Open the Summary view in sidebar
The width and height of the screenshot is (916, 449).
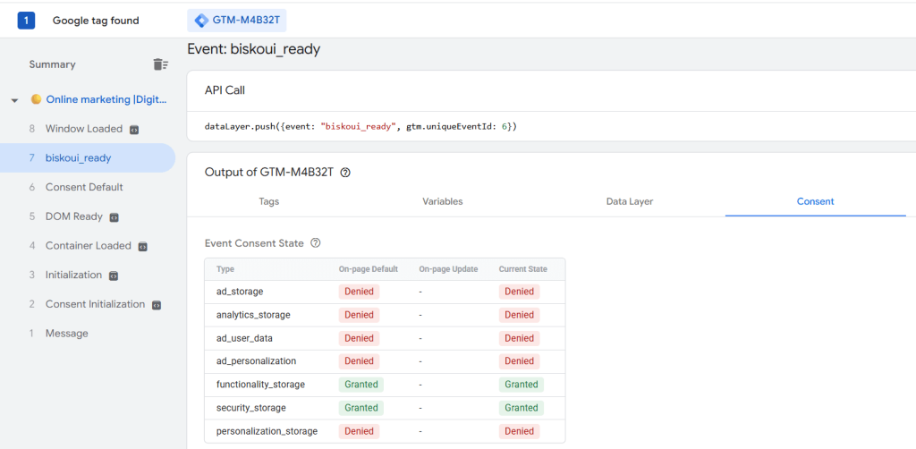pos(52,64)
